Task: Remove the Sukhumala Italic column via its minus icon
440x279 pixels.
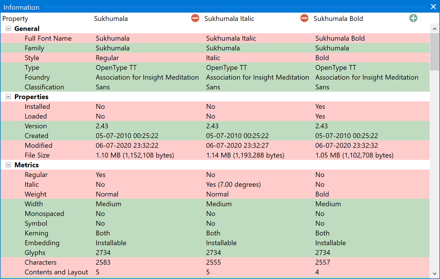Action: [x=304, y=18]
